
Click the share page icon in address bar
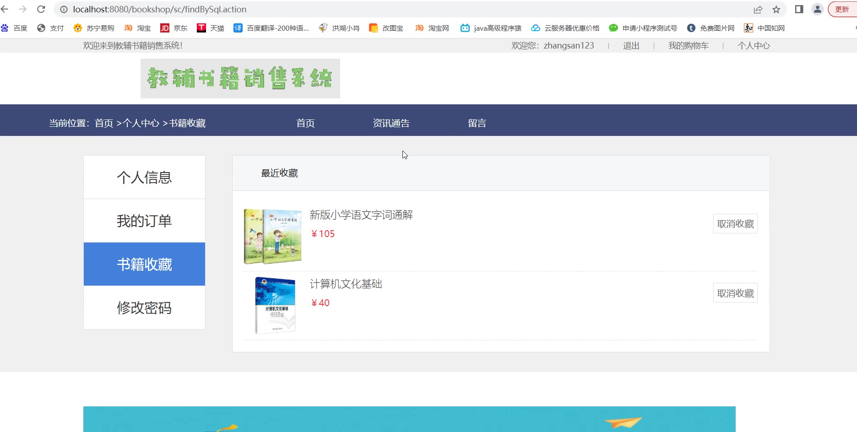[x=758, y=9]
